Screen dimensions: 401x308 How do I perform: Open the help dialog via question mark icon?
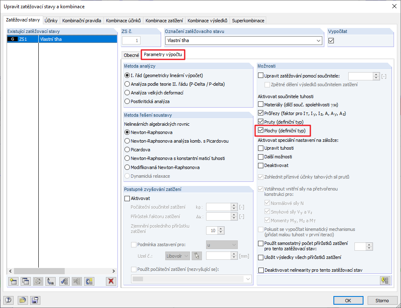point(8,301)
